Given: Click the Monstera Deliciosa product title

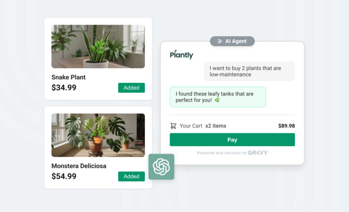Looking at the screenshot, I should [79, 166].
